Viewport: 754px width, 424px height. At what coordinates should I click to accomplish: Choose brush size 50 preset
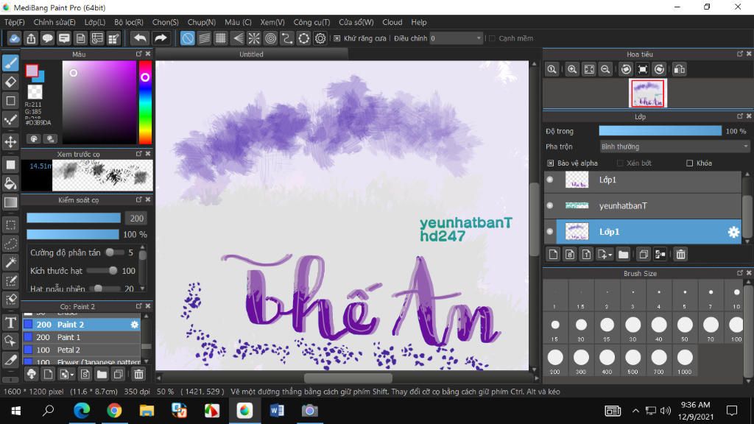click(x=685, y=329)
